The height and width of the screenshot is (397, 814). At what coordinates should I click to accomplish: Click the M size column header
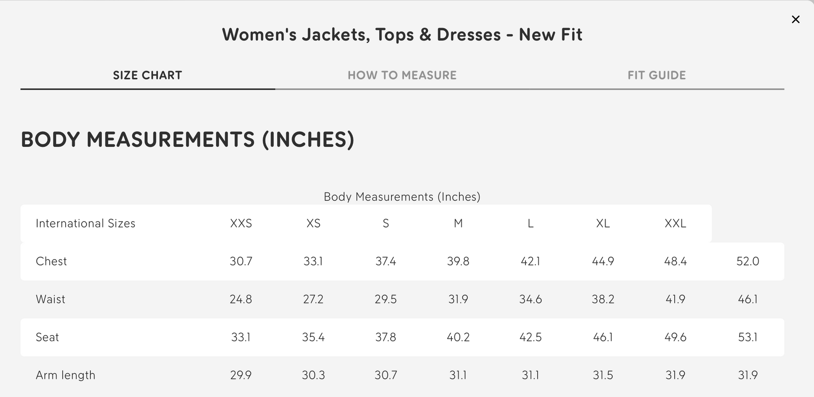pos(458,223)
